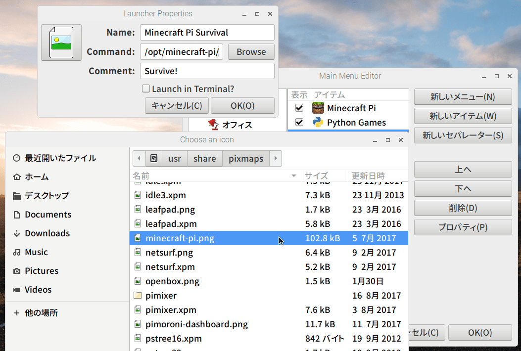Click image file icon next to netsurf.png
The height and width of the screenshot is (351, 521).
point(138,253)
